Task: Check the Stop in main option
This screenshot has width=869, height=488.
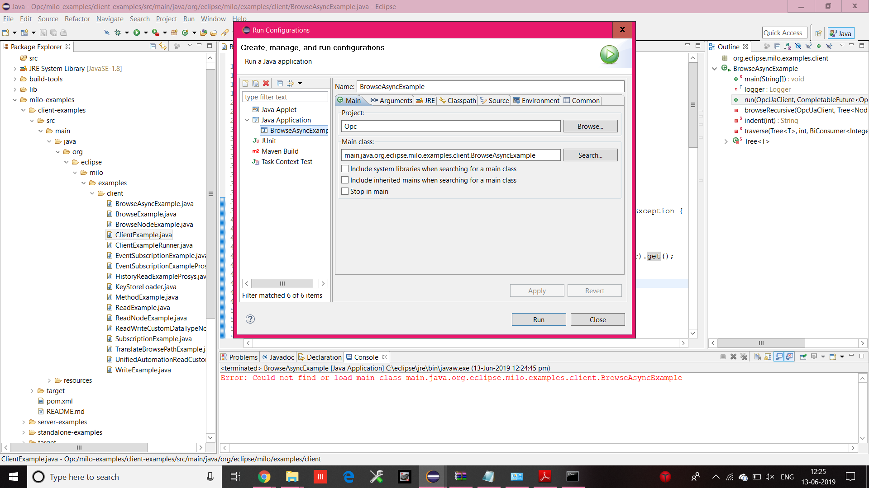Action: (345, 191)
